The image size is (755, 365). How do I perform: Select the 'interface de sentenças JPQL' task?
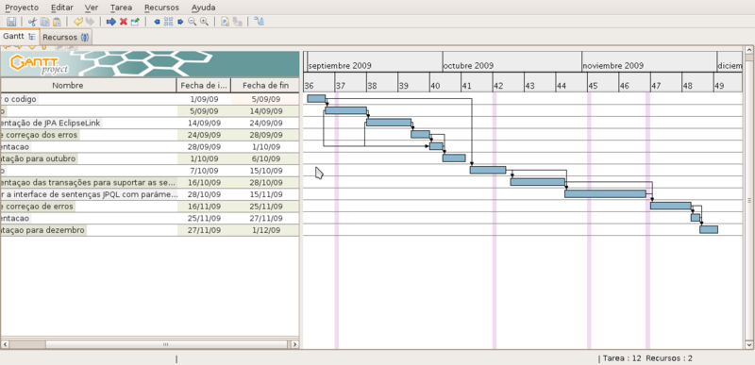150,194
